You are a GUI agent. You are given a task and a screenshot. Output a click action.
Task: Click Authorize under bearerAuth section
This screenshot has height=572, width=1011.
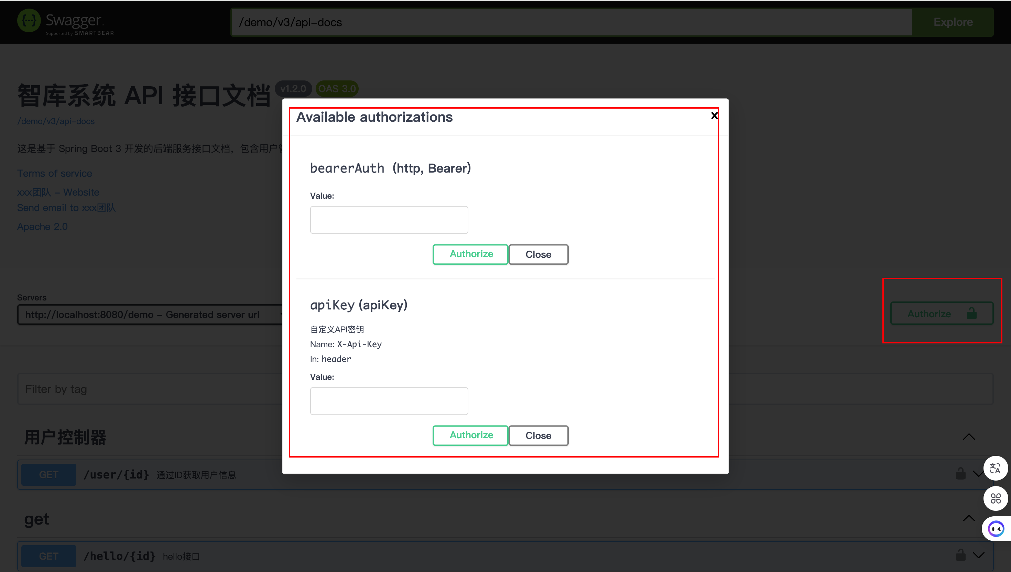point(471,254)
